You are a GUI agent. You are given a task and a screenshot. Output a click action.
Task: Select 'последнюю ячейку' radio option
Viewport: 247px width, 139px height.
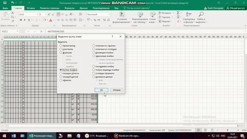[93, 66]
